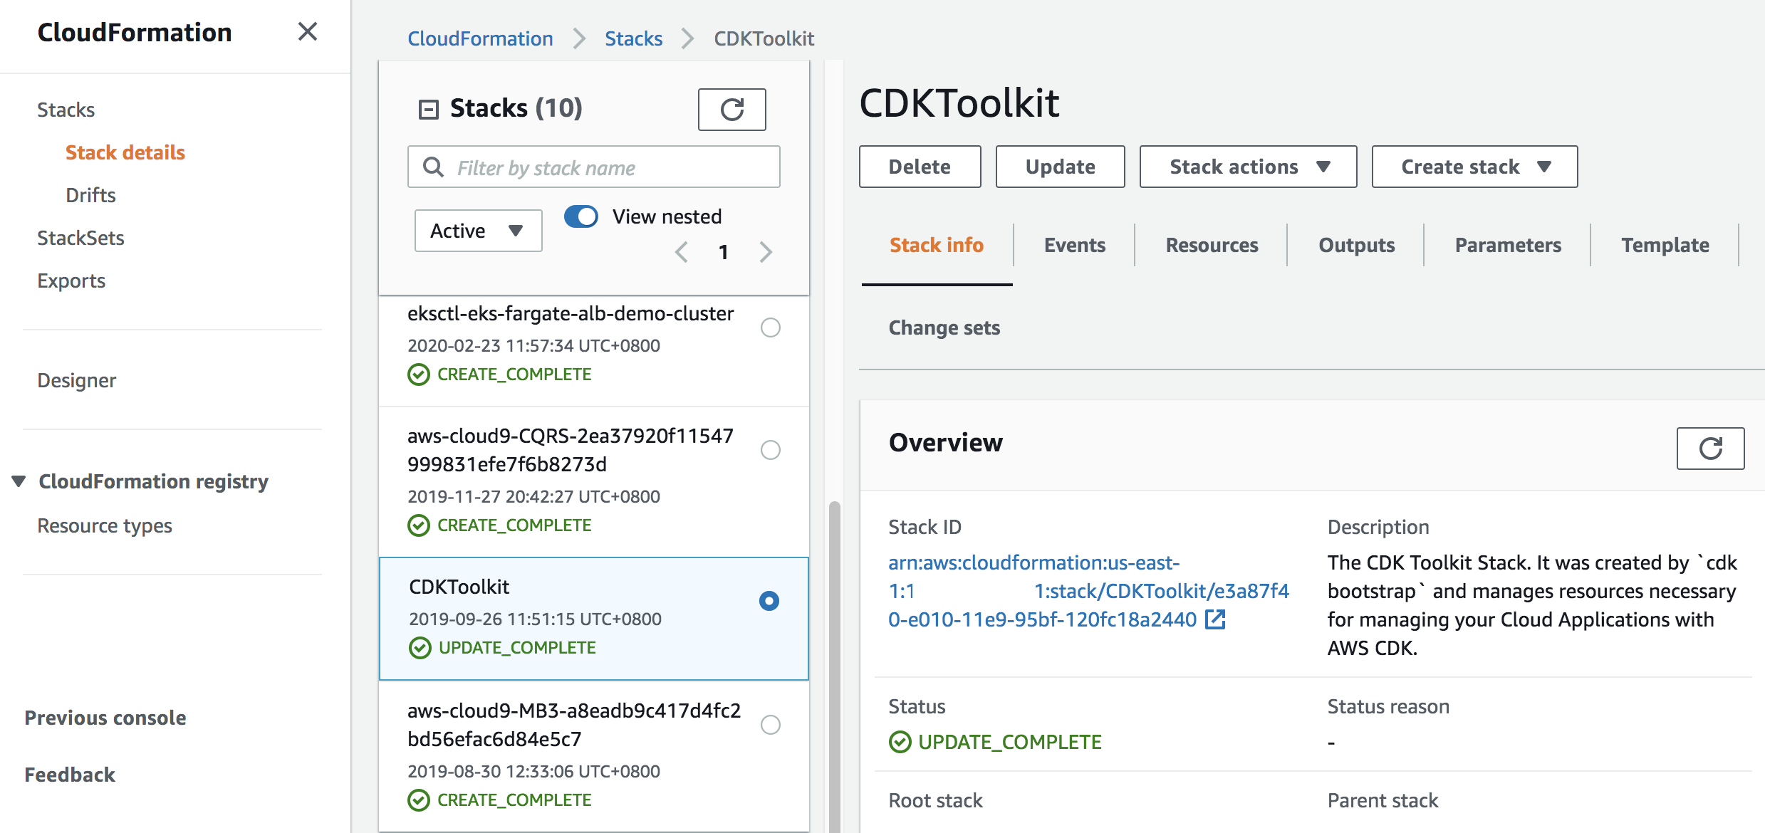Collapse the Stacks panel with minus icon

428,109
